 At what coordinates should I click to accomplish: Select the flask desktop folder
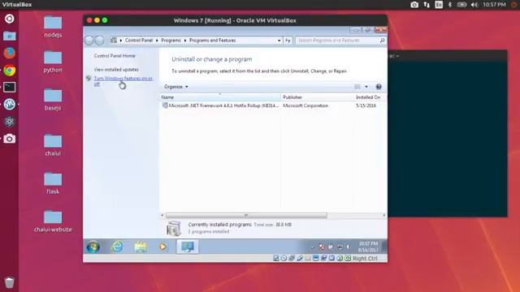pyautogui.click(x=53, y=183)
